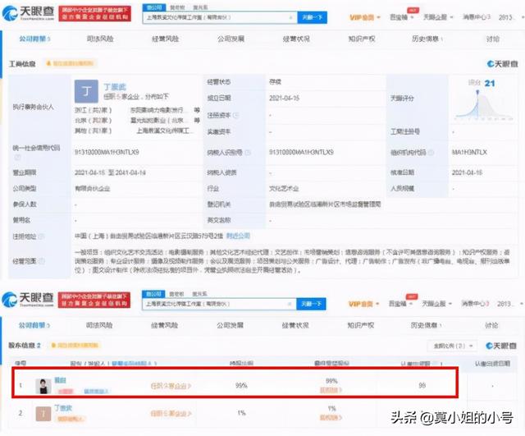Viewport: 525px width, 436px height.
Task: Click the help icon next to 组织机构代码
Action: click(x=431, y=153)
